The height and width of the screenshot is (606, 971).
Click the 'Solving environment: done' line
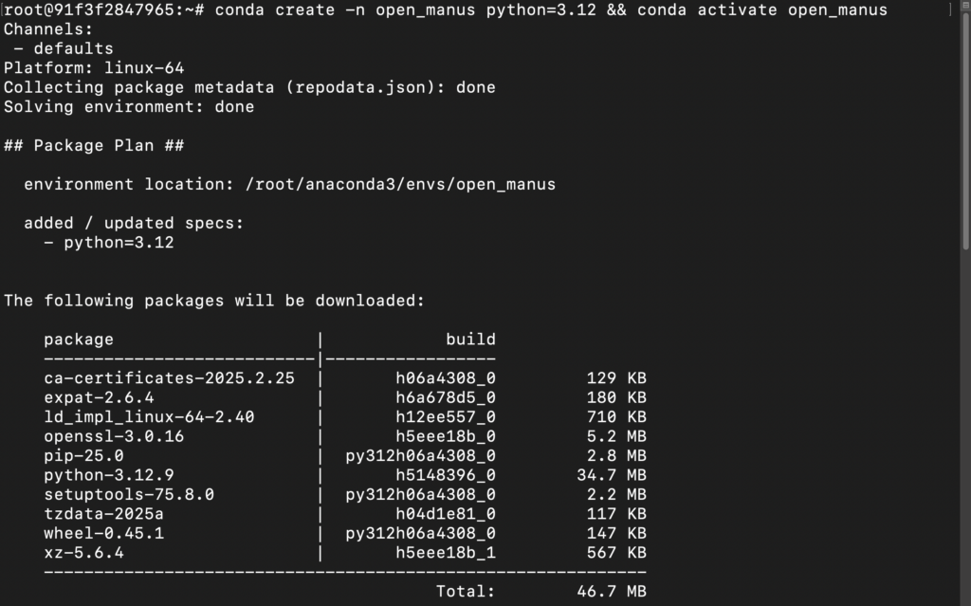[x=129, y=106]
